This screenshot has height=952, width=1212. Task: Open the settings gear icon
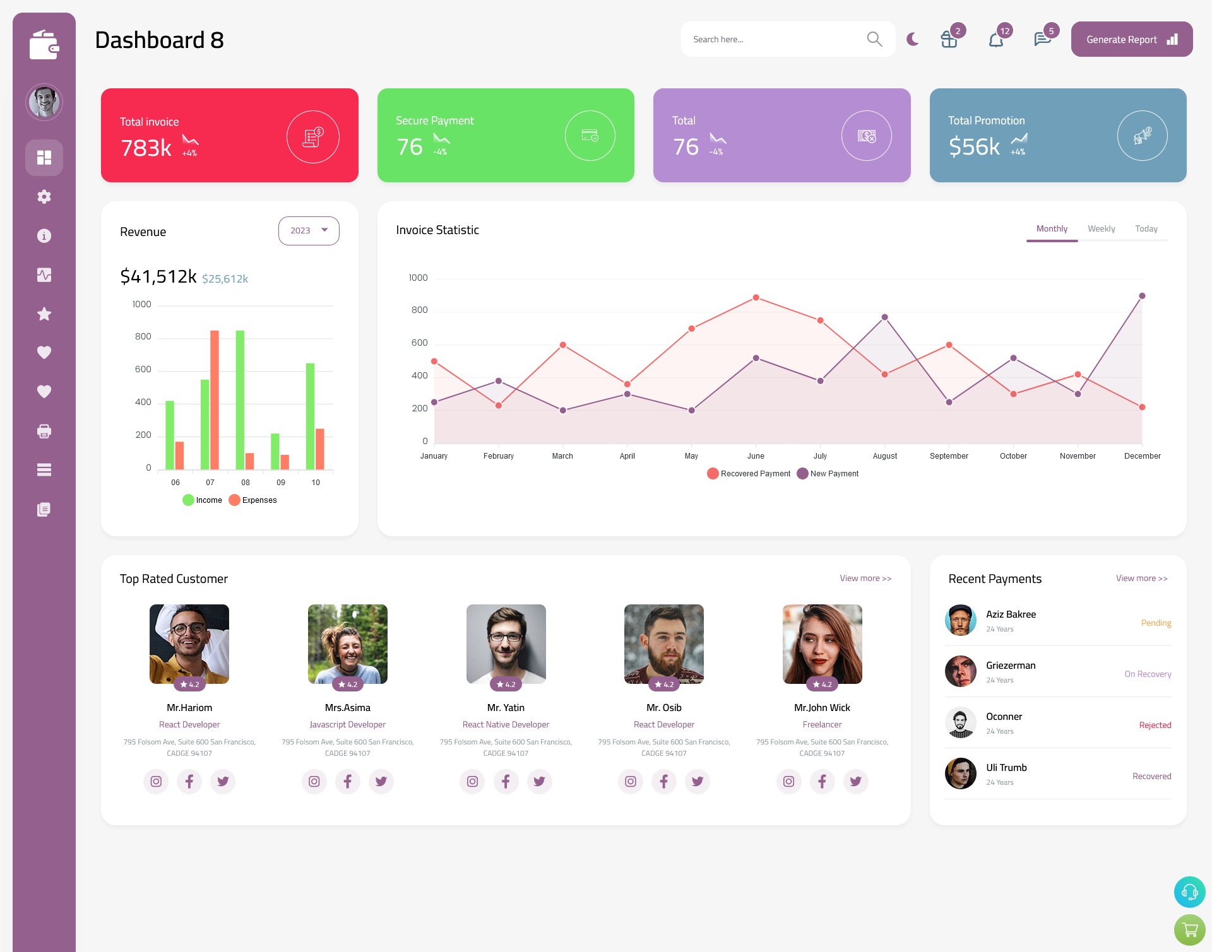point(44,196)
